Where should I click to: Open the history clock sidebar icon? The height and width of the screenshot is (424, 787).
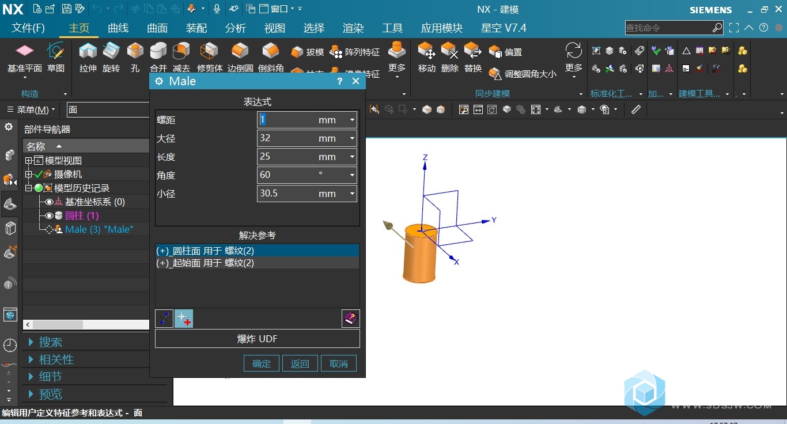(x=10, y=345)
